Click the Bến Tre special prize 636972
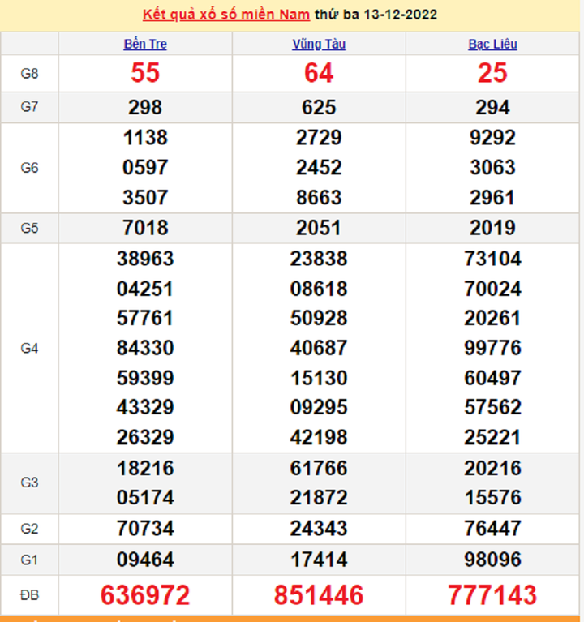 [145, 595]
